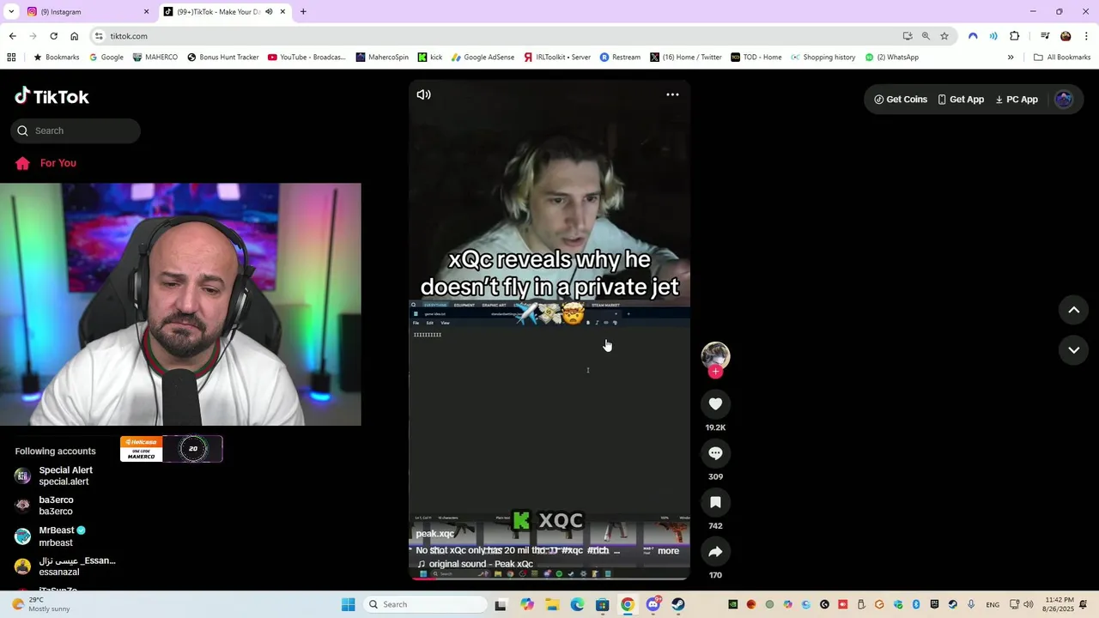Open the volume control in system tray

point(1029,604)
